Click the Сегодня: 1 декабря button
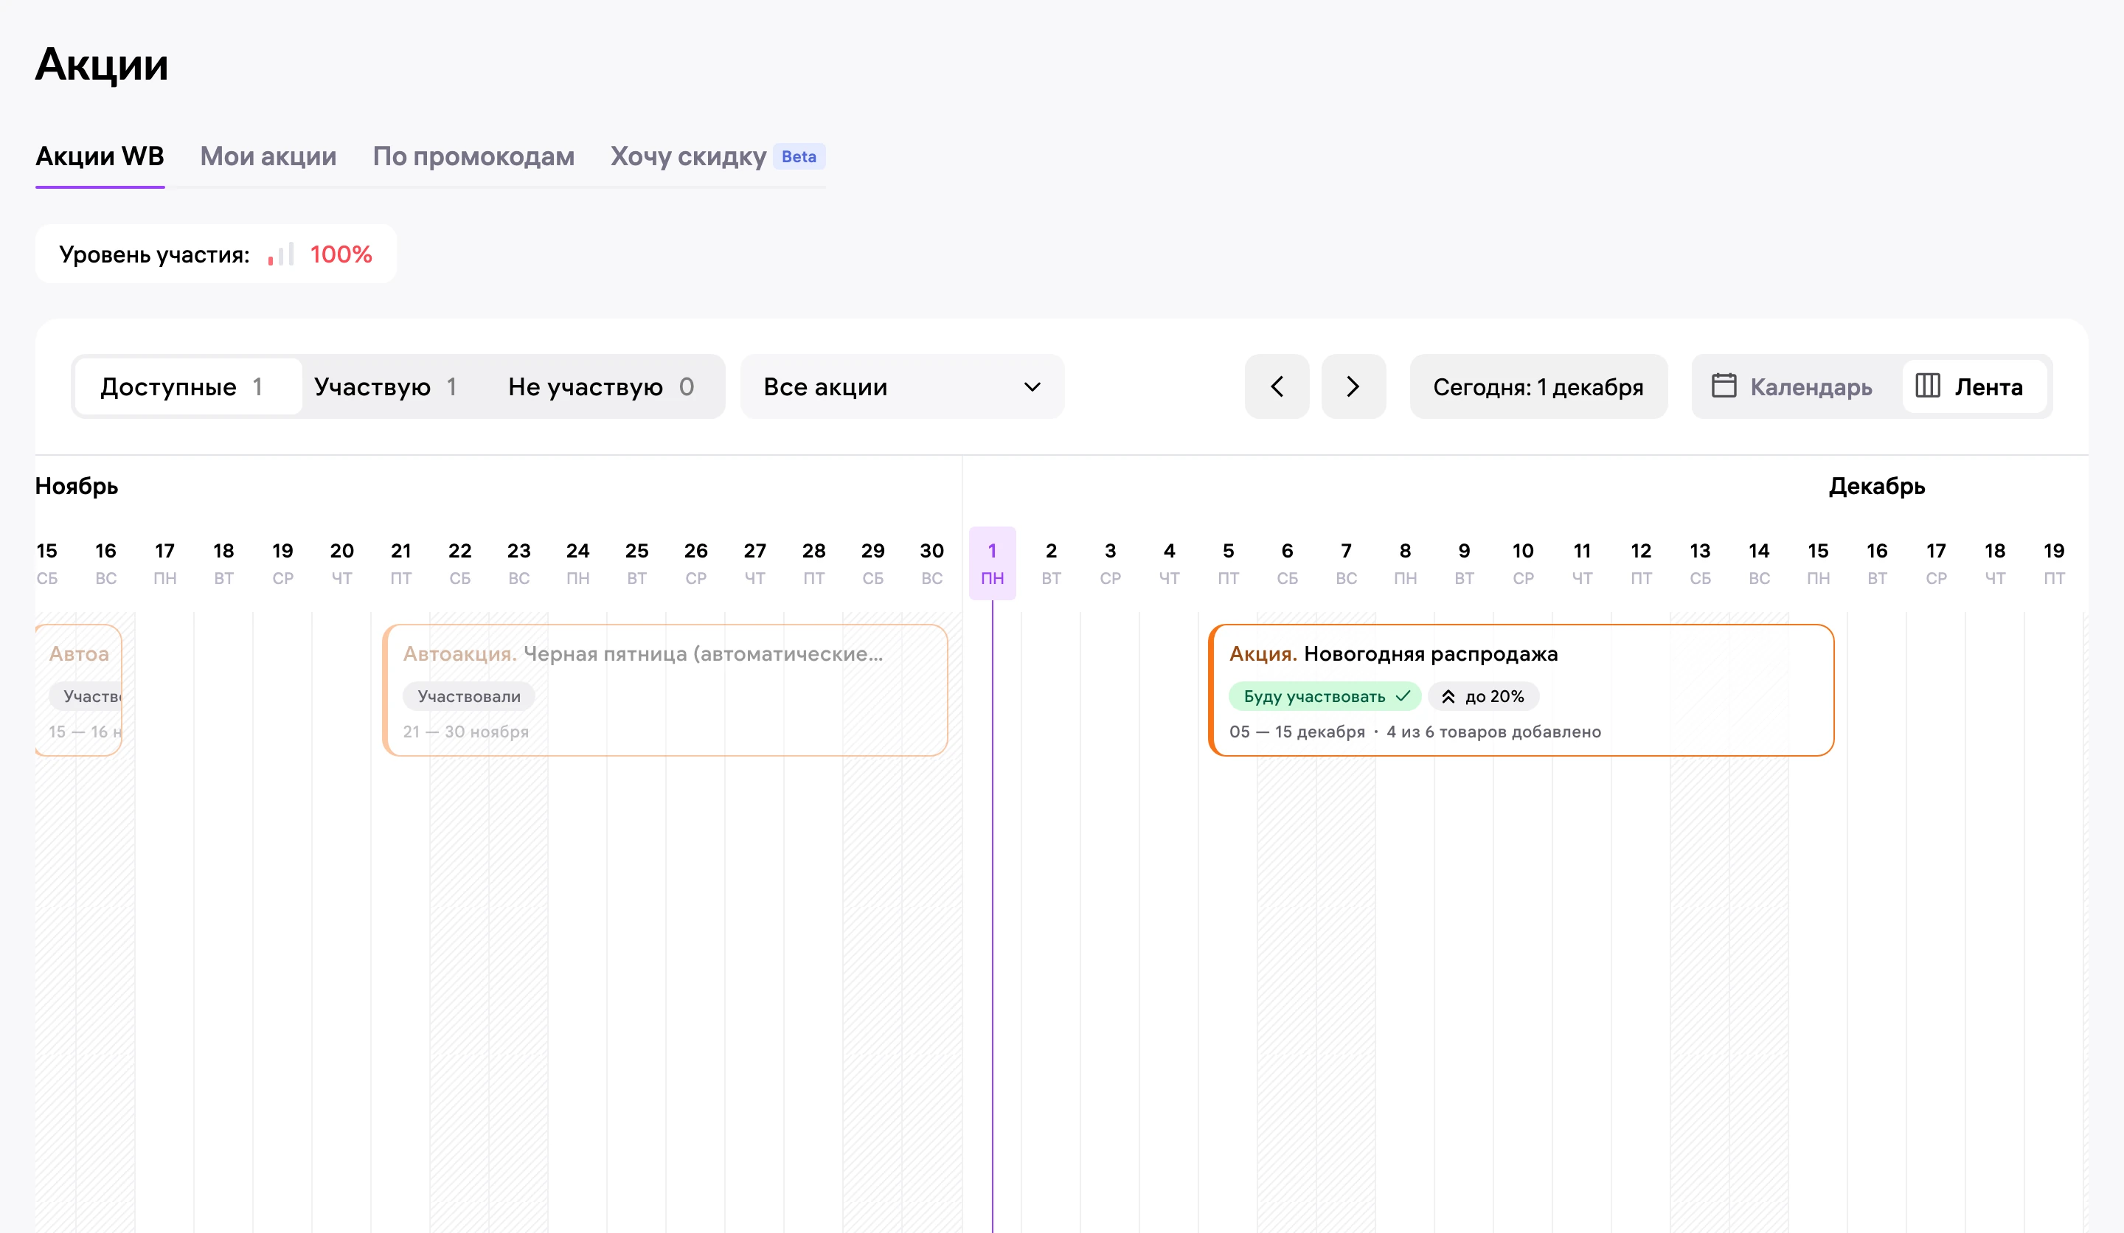2124x1233 pixels. (x=1538, y=387)
